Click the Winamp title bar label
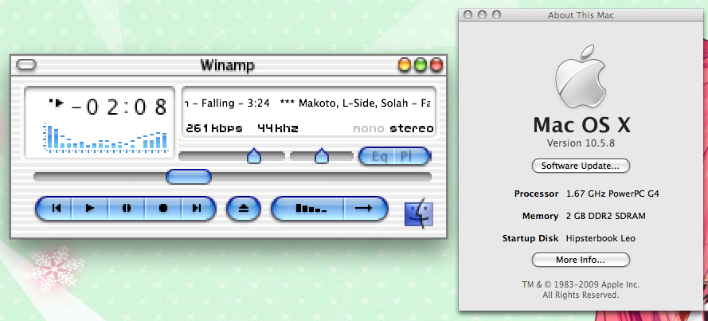 227,65
